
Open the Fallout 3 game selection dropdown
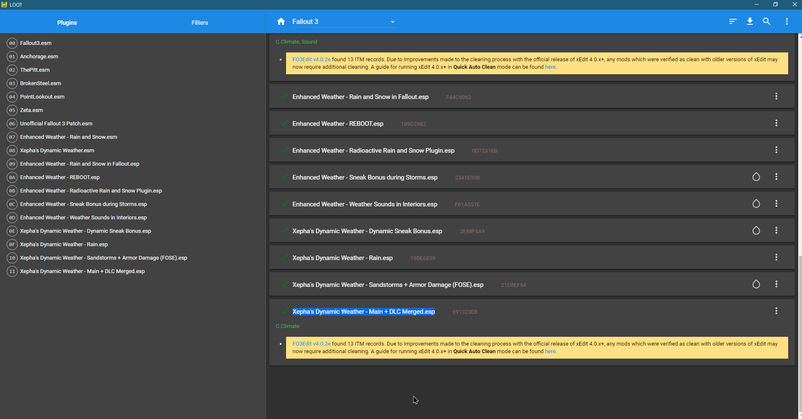[x=392, y=21]
